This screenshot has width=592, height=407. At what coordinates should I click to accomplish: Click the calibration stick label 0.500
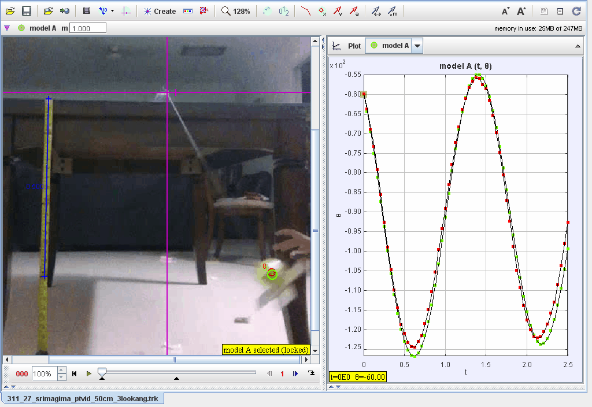(35, 187)
